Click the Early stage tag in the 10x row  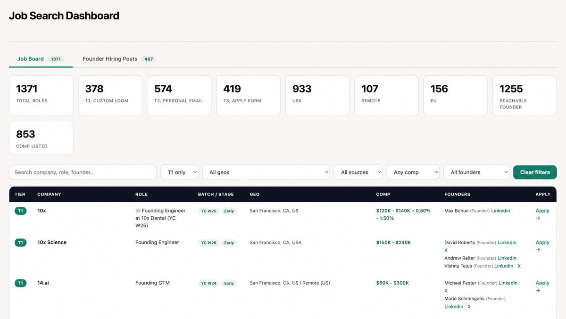pos(229,211)
